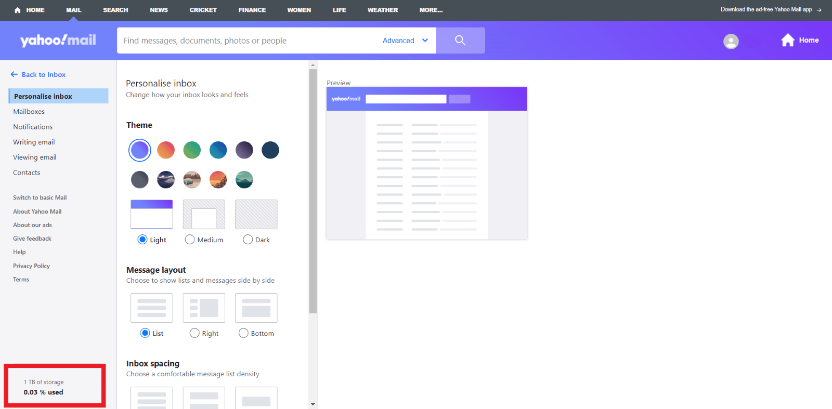Click the arrow after Download ad-free app
Screen dimensions: 832x409
819,10
